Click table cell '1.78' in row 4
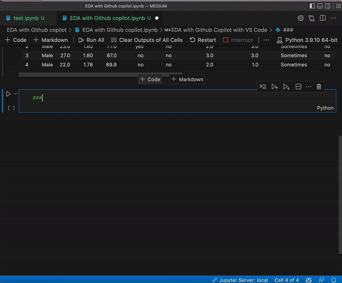Viewport: 342px width, 283px height. 88,65
